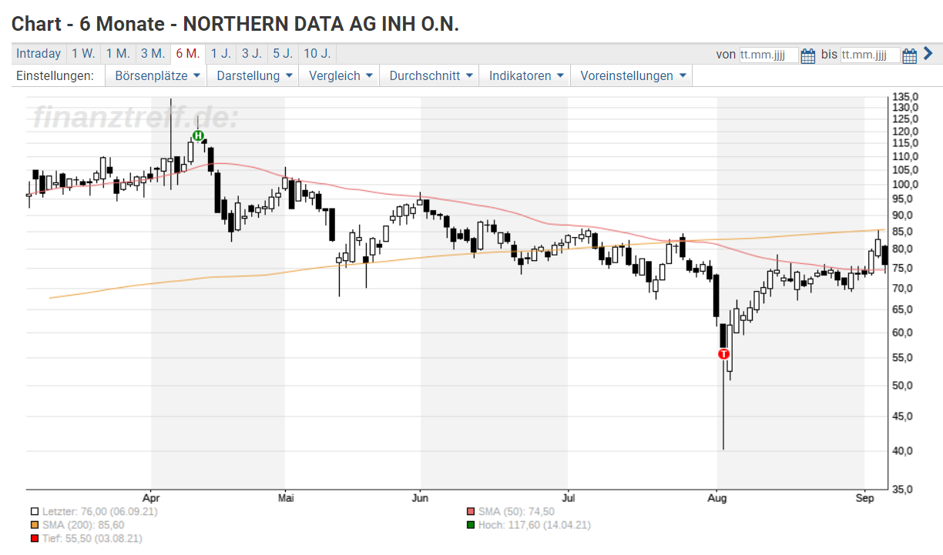
Task: Focus the 'bis' end date field
Action: point(869,55)
